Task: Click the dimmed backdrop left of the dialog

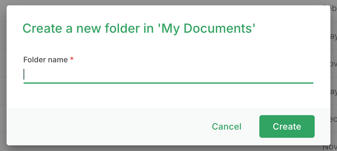Action: 3,75
